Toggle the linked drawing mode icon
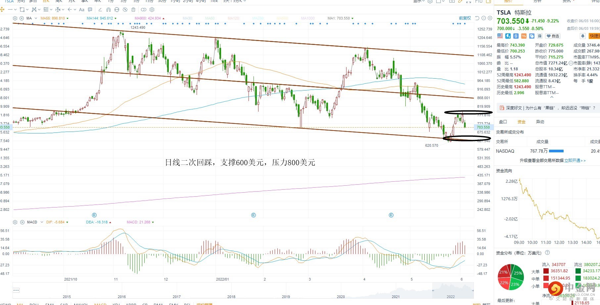Image resolution: width=600 pixels, height=305 pixels. [x=144, y=10]
